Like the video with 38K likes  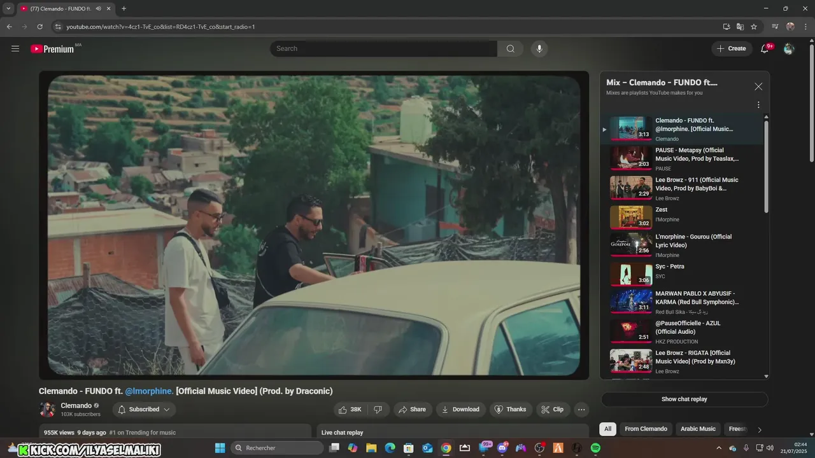click(x=350, y=410)
